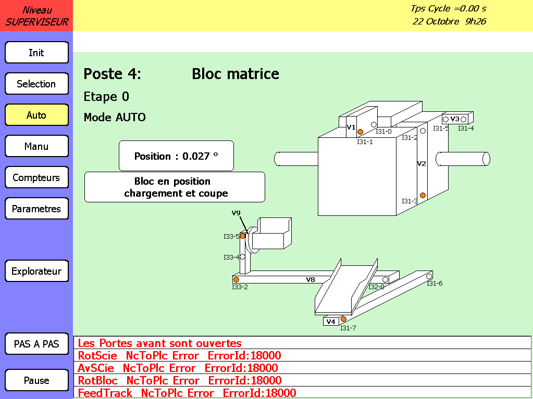Click the orange I31-3 sensor on V2

pyautogui.click(x=423, y=196)
